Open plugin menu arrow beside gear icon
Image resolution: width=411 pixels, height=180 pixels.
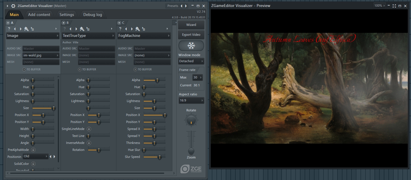coord(7,6)
